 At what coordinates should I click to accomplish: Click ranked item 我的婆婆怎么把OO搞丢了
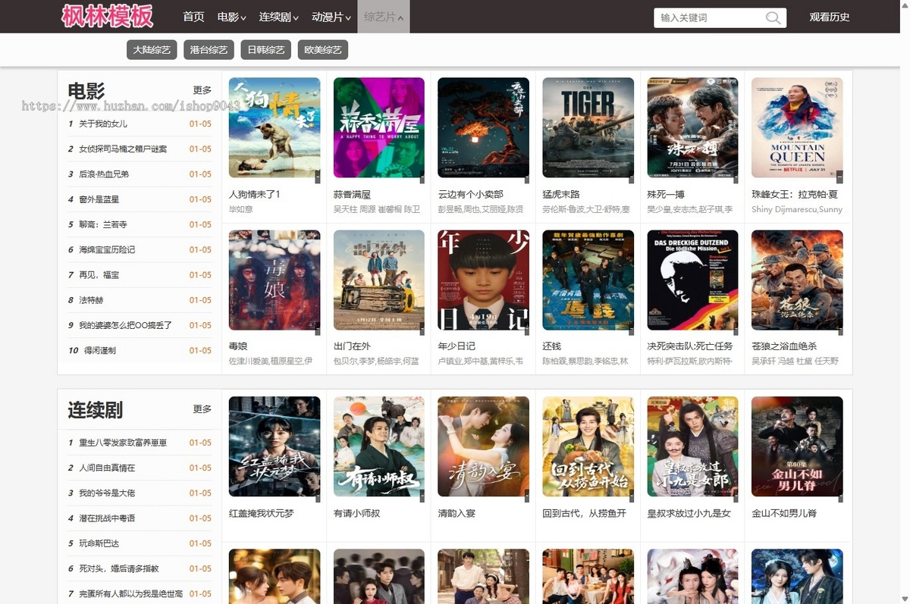coord(125,325)
